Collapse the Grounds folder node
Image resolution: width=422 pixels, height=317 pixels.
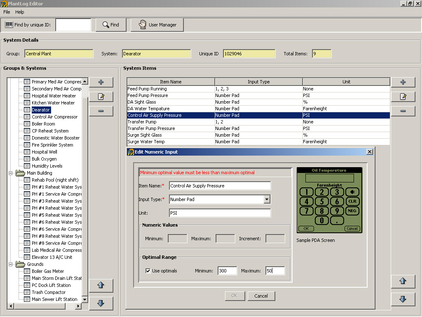pos(11,264)
